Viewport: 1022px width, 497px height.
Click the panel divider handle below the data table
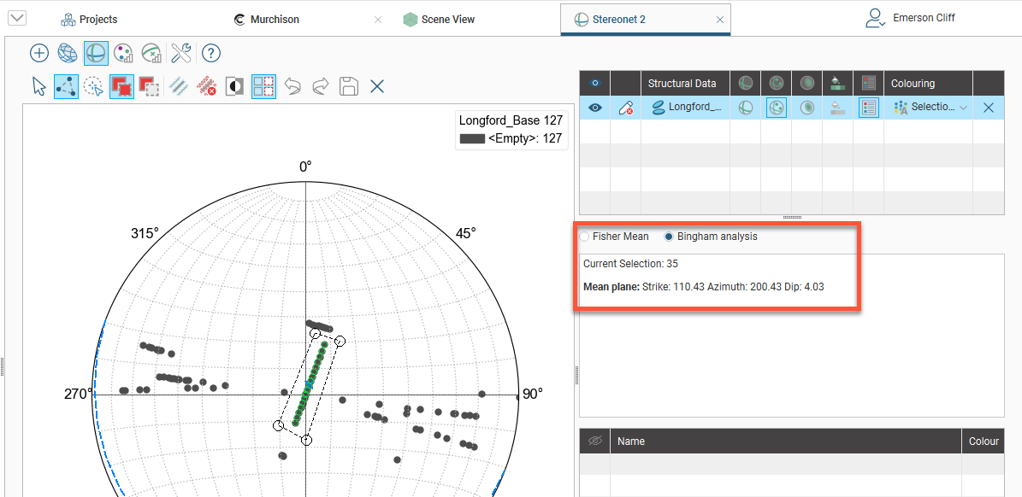point(792,218)
